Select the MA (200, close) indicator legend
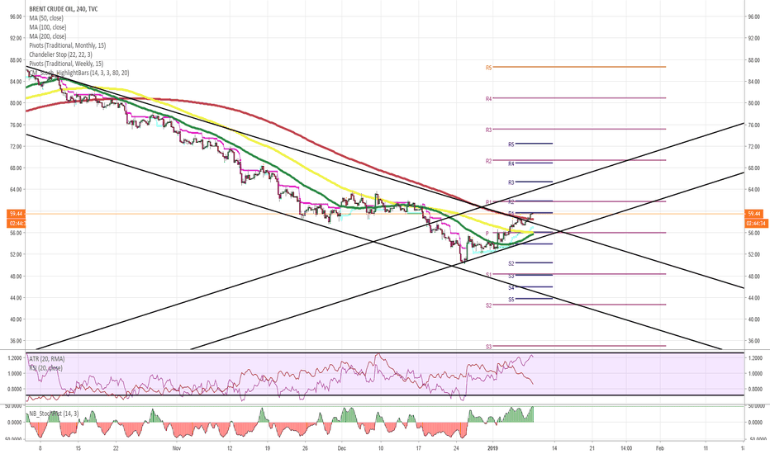This screenshot has width=770, height=454. 48,36
